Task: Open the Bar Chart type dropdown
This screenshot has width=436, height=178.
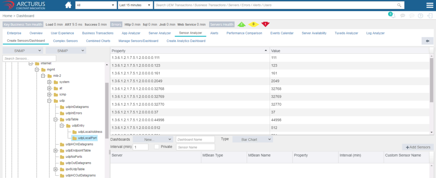Action: pos(252,139)
